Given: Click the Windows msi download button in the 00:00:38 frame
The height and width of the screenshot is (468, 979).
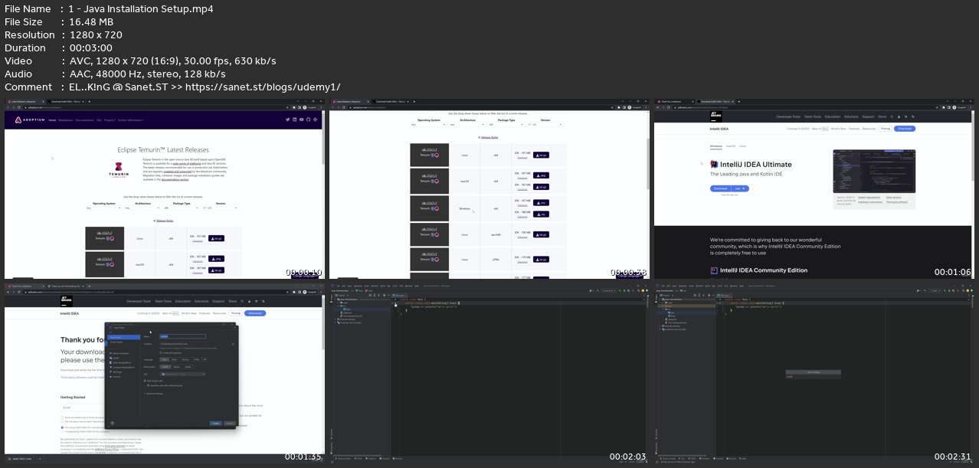Looking at the screenshot, I should [x=541, y=202].
